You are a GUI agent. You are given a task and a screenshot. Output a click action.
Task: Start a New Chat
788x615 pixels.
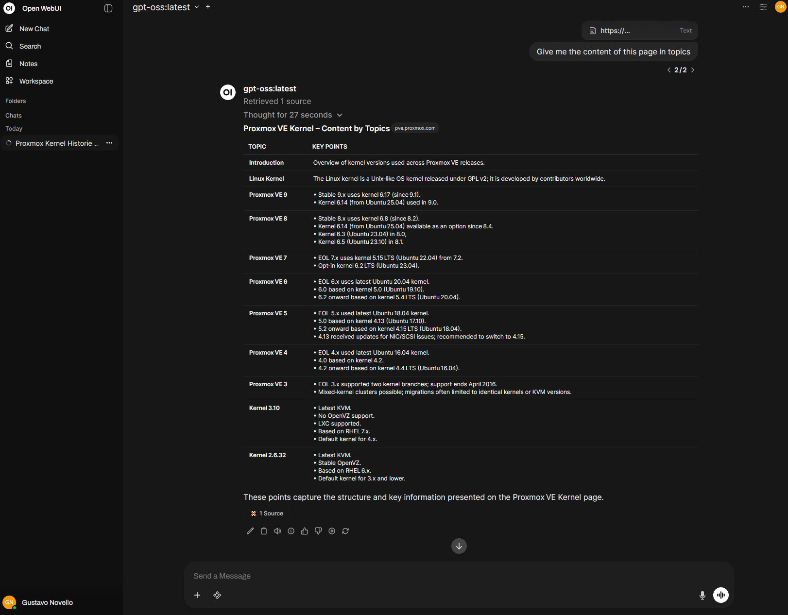34,29
